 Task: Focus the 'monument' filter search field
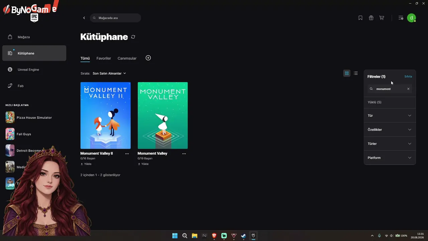point(390,89)
